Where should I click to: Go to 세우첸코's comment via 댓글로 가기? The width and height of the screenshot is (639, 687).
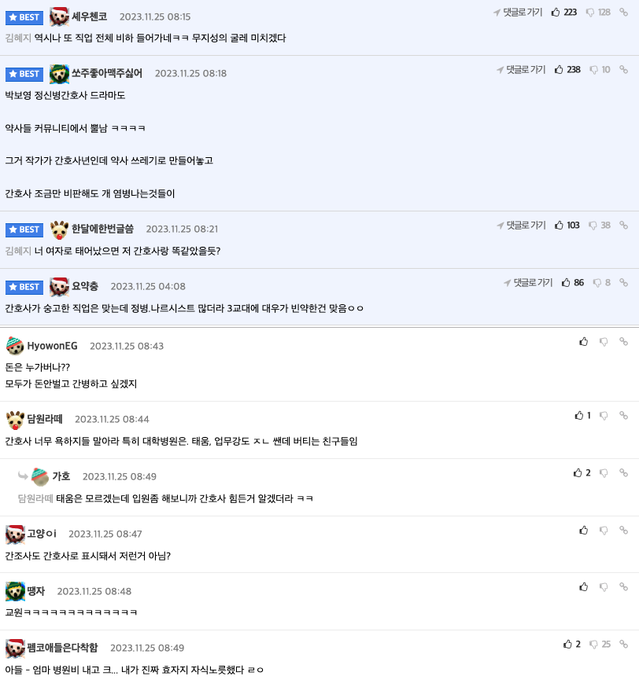coord(518,13)
